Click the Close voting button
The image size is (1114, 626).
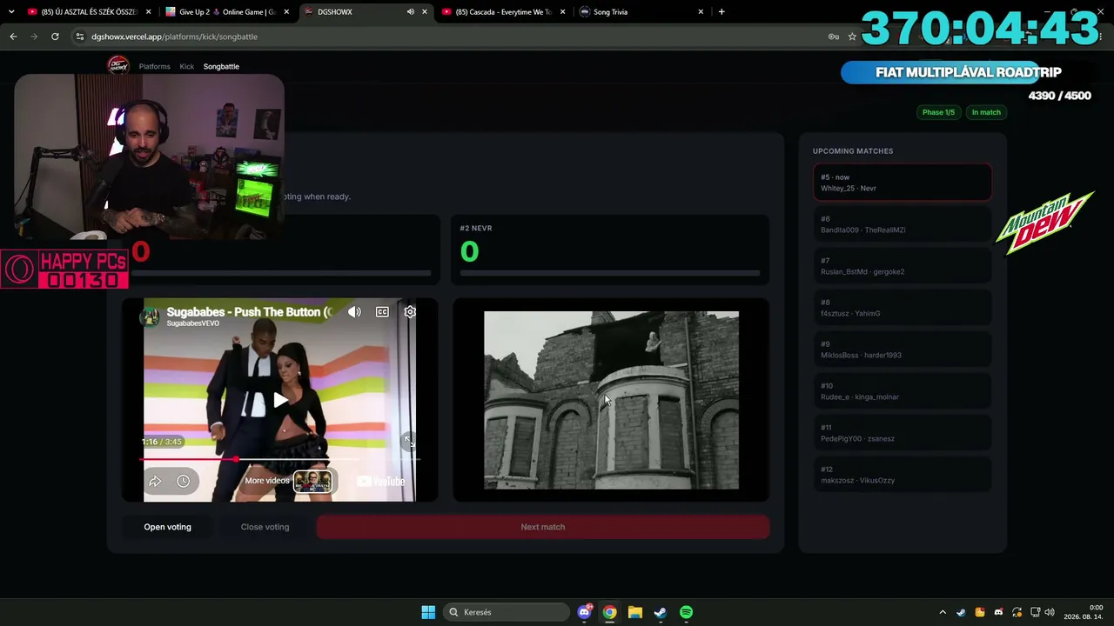tap(265, 527)
